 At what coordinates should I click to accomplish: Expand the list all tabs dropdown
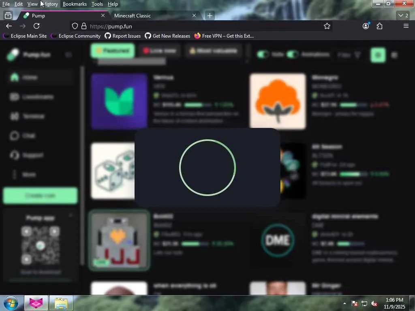point(403,16)
